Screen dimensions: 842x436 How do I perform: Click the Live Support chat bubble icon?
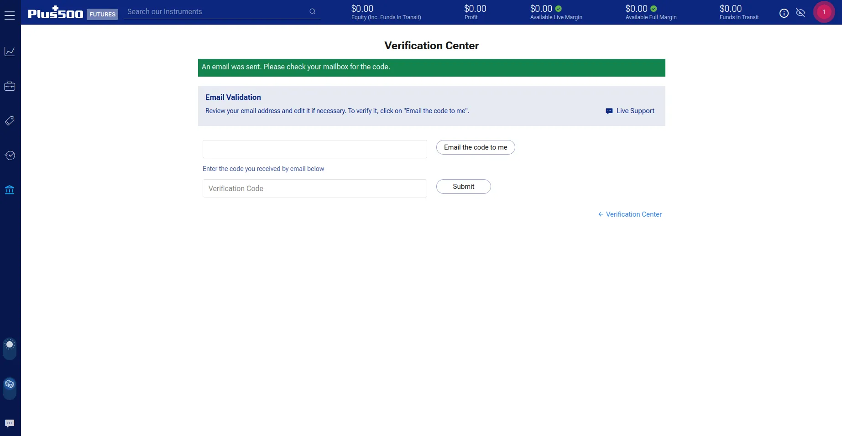[609, 111]
